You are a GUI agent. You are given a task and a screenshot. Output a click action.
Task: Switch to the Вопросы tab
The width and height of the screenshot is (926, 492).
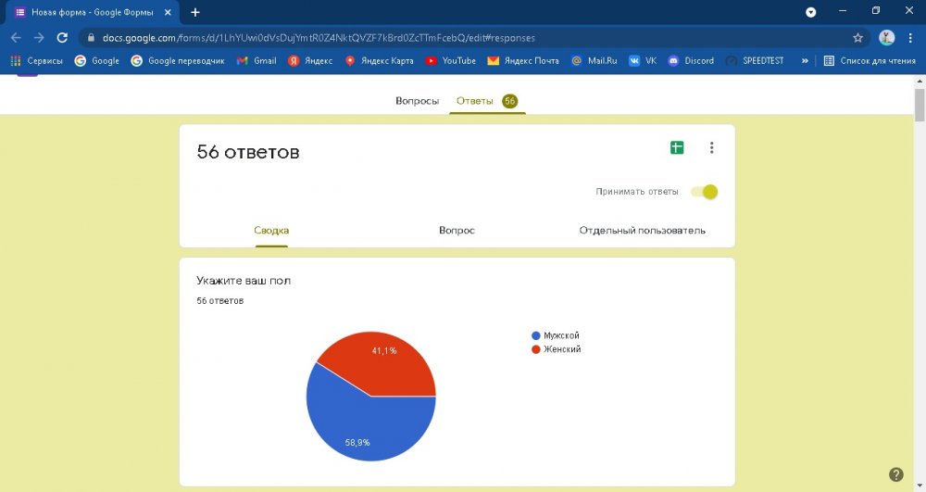417,101
